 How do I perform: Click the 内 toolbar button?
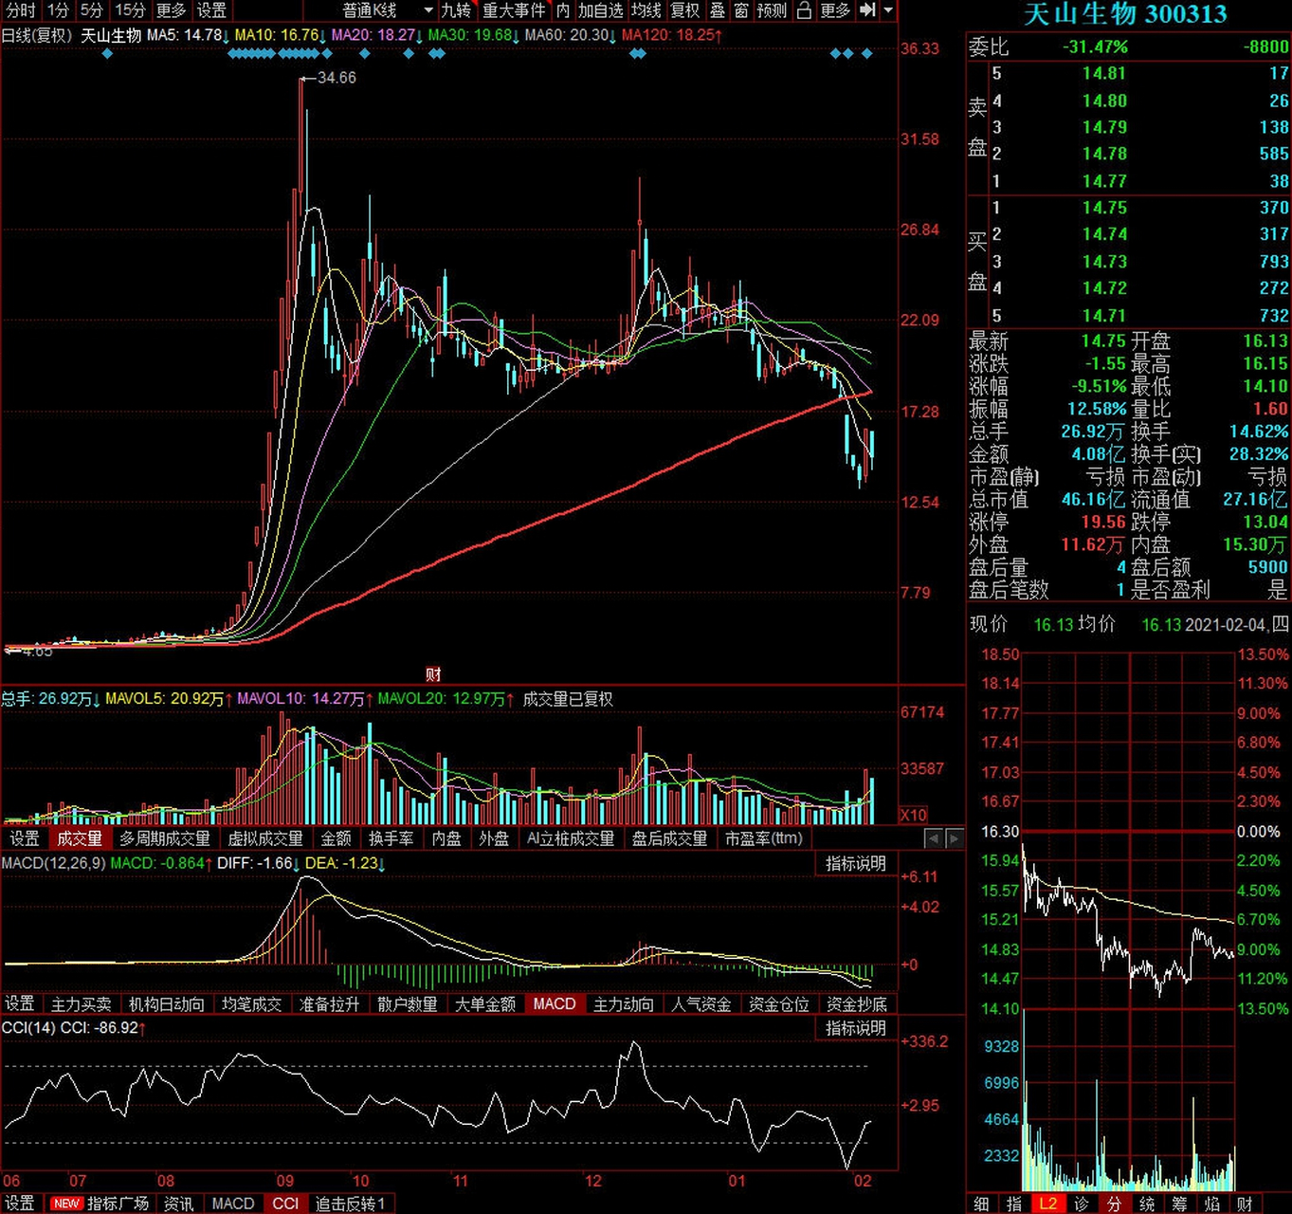pos(563,10)
